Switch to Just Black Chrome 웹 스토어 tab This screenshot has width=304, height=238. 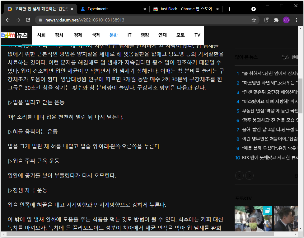tap(186, 9)
